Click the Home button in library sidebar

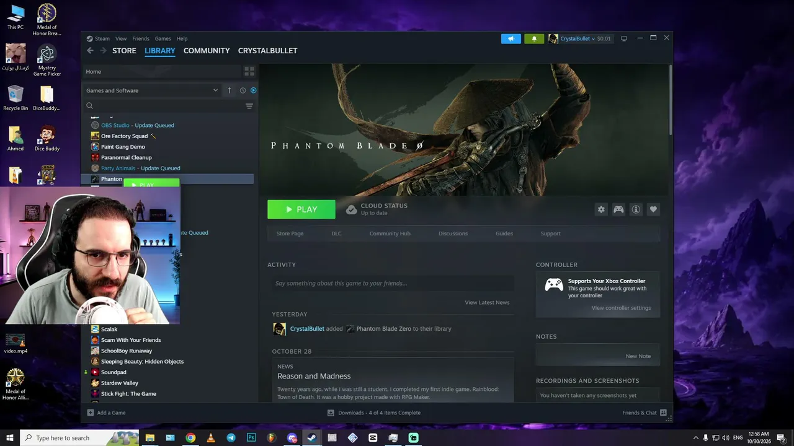pos(161,71)
